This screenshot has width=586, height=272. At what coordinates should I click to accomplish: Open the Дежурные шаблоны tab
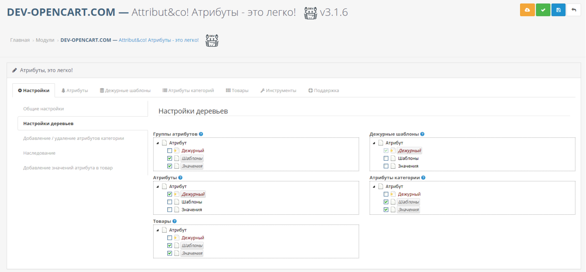(125, 91)
